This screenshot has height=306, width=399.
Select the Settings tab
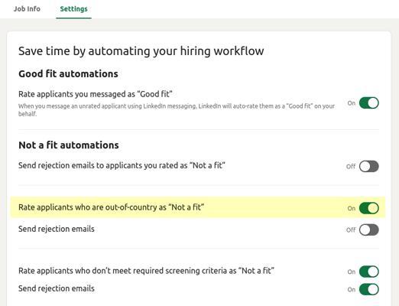click(73, 9)
